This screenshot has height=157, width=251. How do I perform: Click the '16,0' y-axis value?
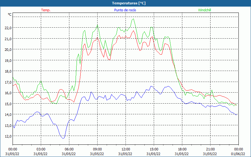(8, 93)
